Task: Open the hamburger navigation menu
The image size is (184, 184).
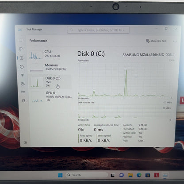Action: 21,40
